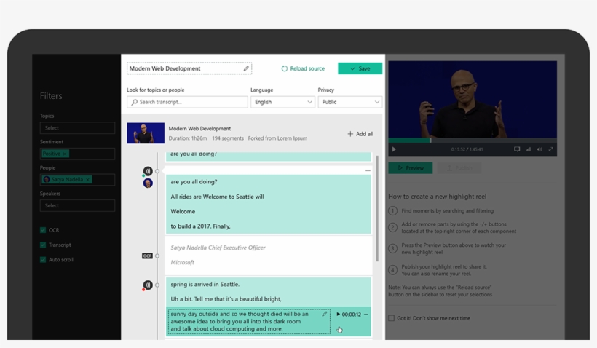
Task: Click the OCR badge on the timeline
Action: [147, 256]
